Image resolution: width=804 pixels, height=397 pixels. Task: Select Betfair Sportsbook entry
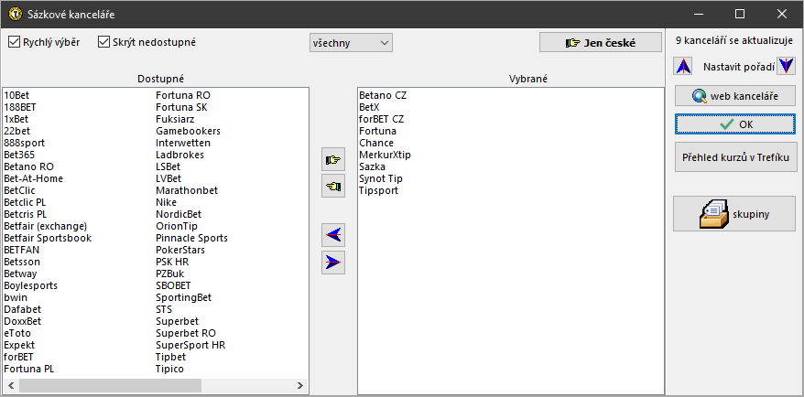(48, 238)
